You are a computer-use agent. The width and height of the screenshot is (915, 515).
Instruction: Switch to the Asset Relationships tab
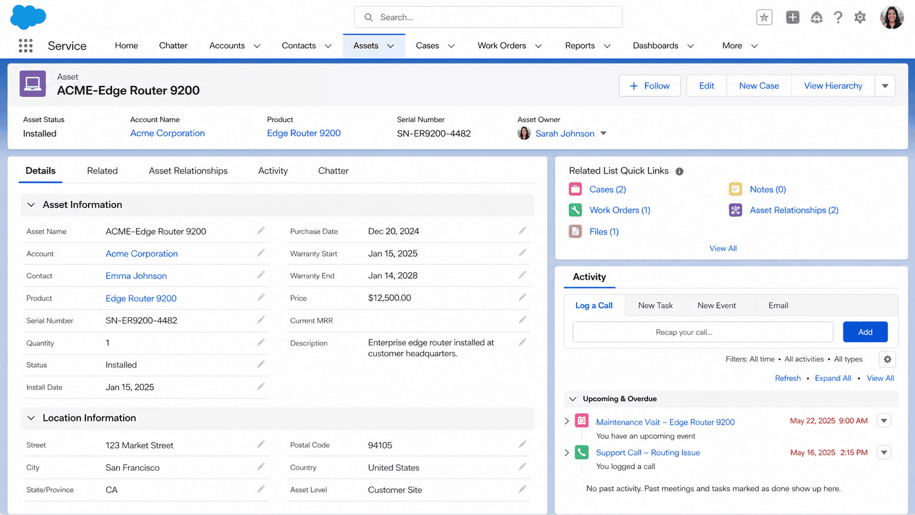click(x=188, y=171)
